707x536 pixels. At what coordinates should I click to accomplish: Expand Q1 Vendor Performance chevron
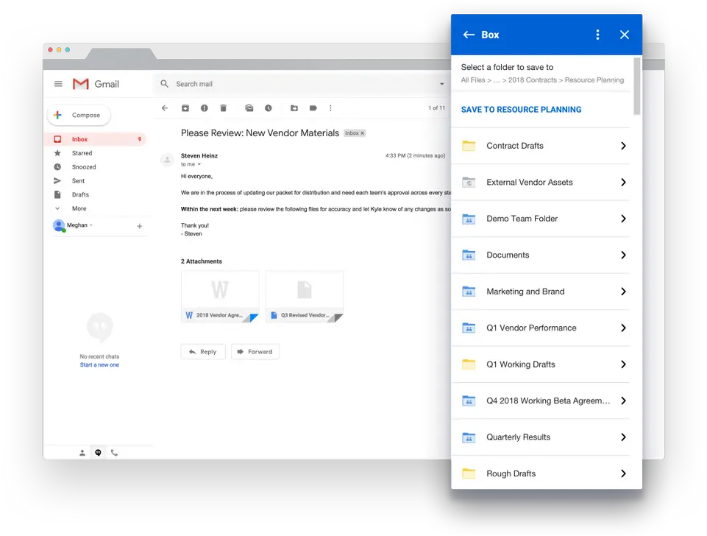pos(623,328)
